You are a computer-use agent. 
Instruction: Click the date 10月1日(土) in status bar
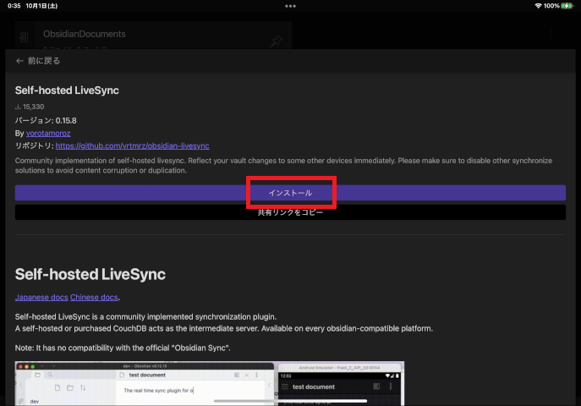(41, 6)
